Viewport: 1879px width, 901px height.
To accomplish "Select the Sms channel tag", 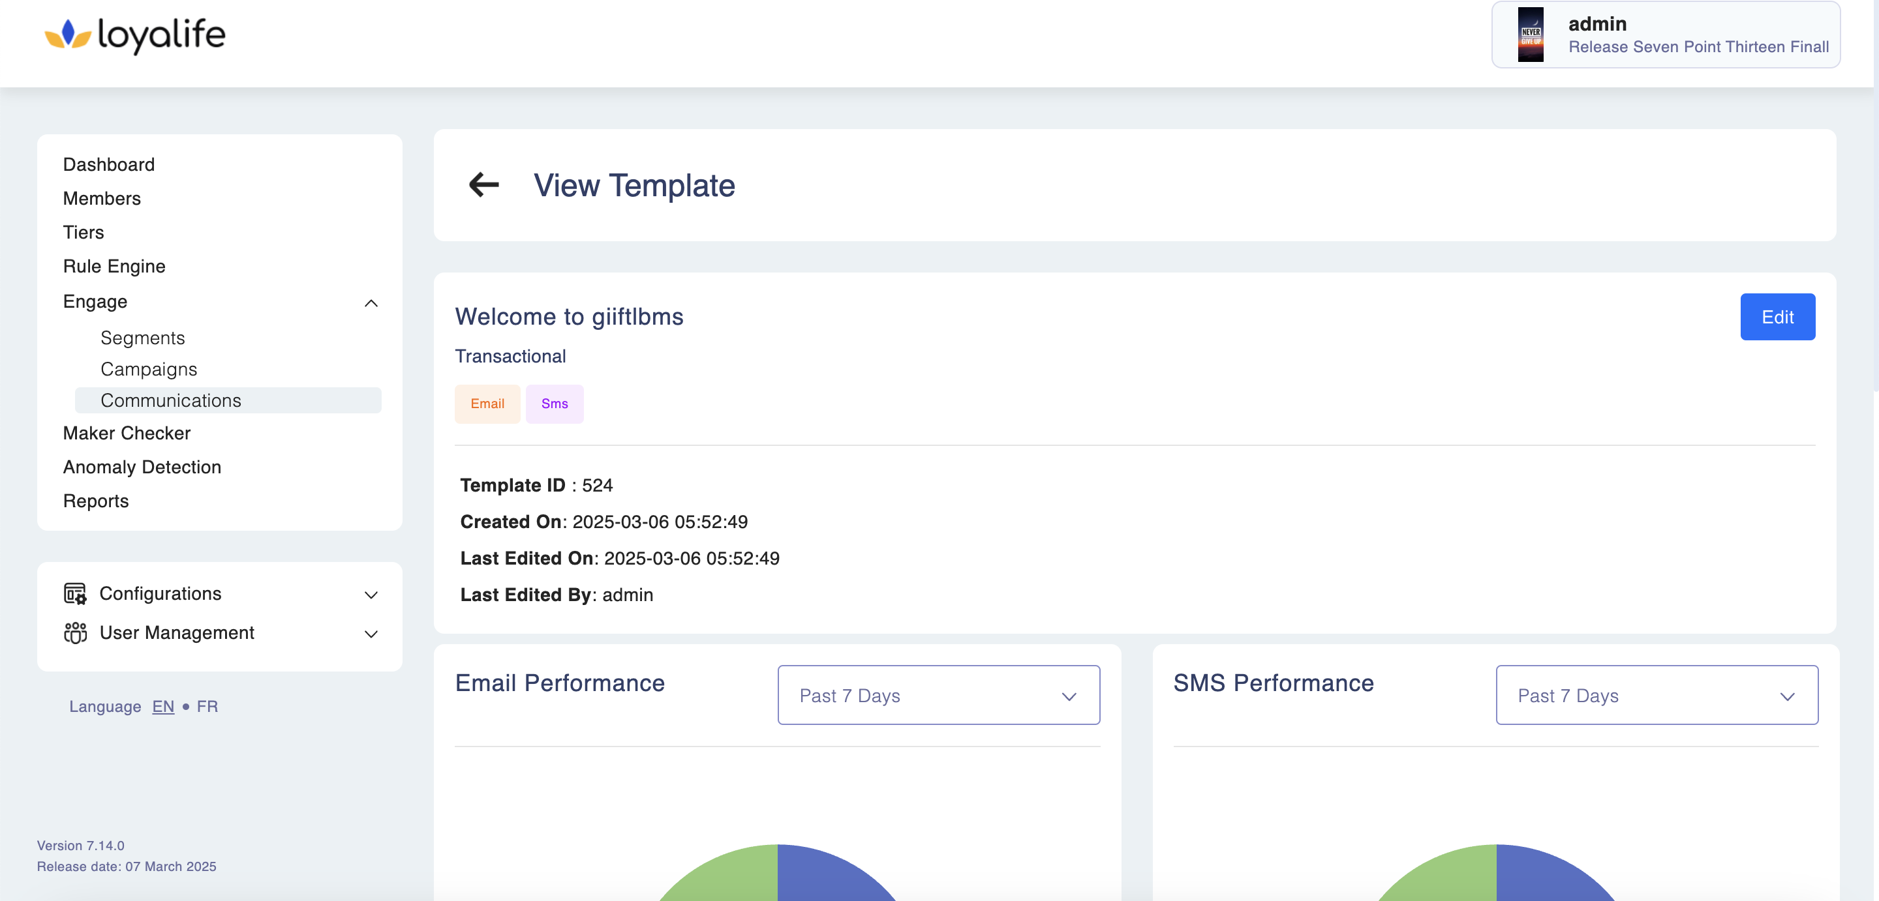I will [x=555, y=404].
